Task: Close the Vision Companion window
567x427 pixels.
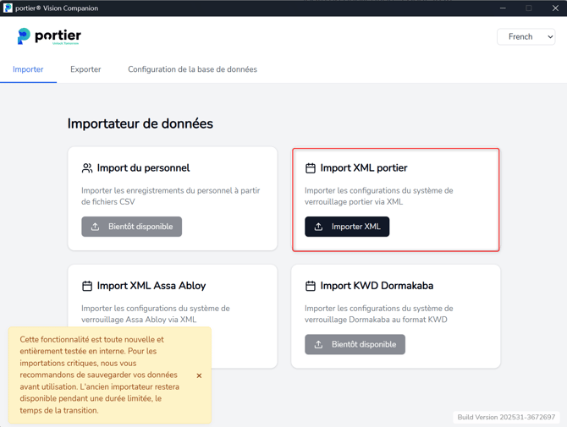Action: 555,8
